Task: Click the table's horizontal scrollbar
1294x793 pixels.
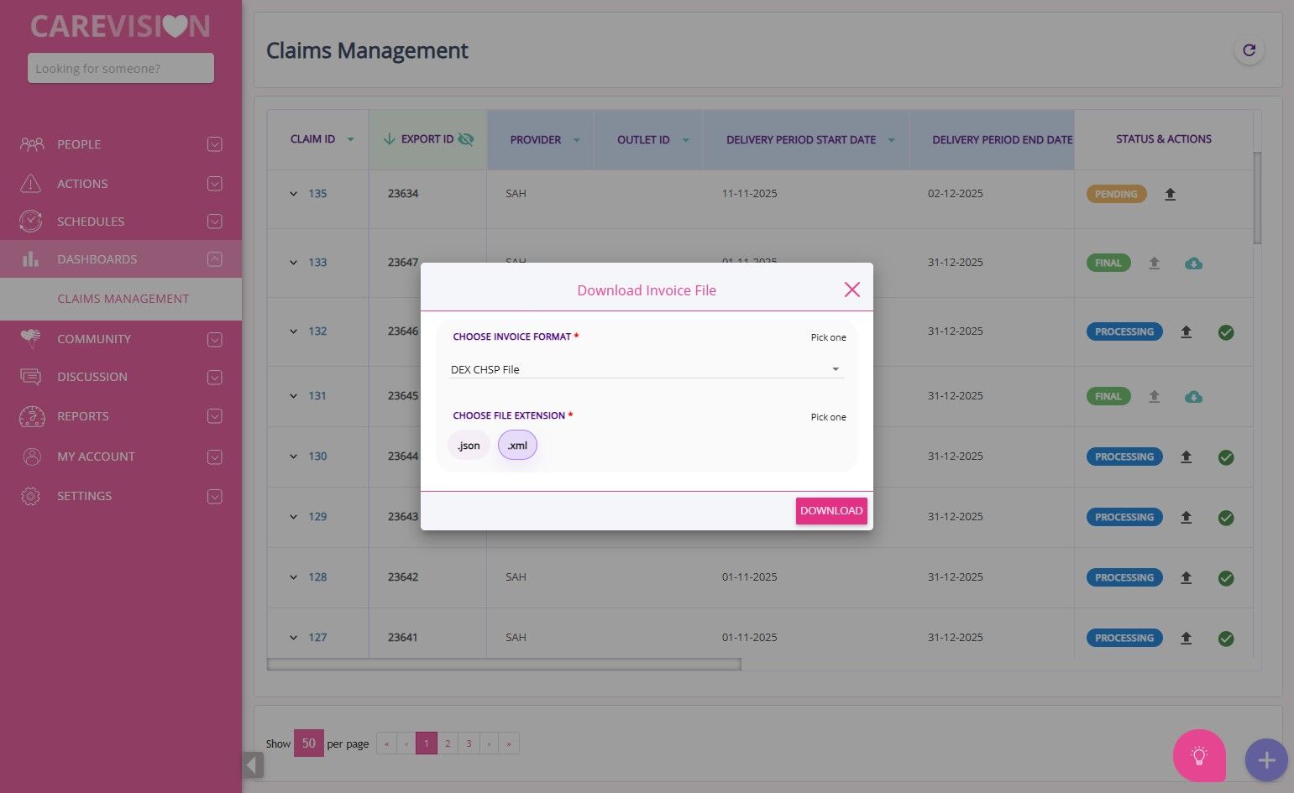Action: [504, 665]
